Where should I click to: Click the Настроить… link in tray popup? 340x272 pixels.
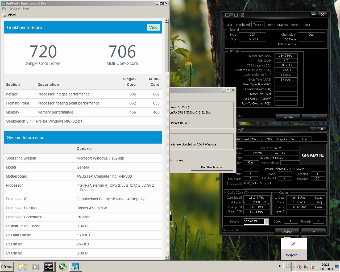click(x=293, y=255)
